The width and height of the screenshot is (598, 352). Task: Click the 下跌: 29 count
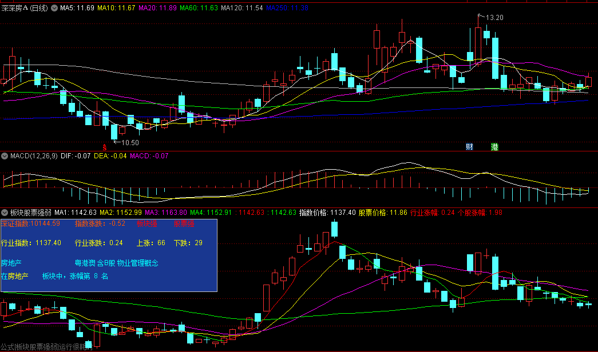(188, 243)
